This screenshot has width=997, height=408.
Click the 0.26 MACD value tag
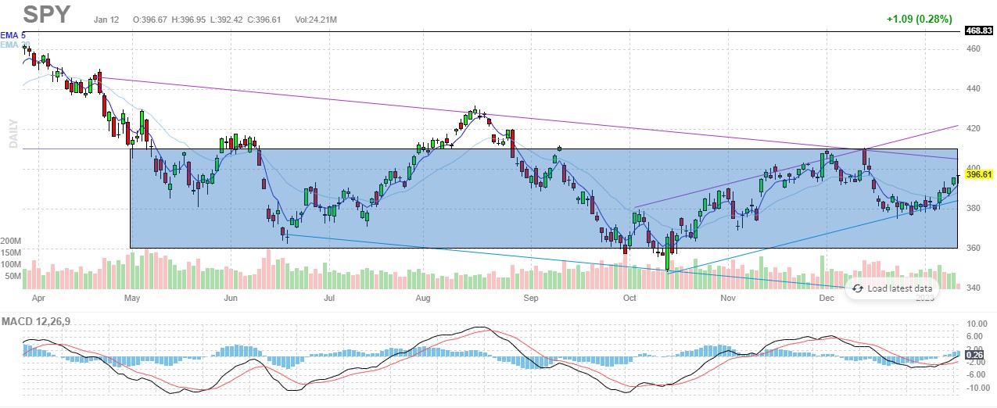(974, 355)
